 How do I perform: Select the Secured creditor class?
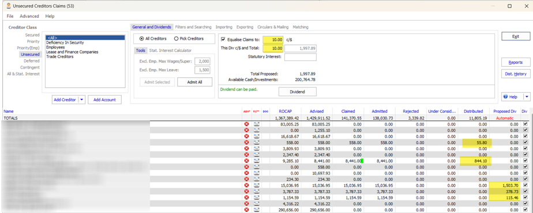tap(32, 35)
